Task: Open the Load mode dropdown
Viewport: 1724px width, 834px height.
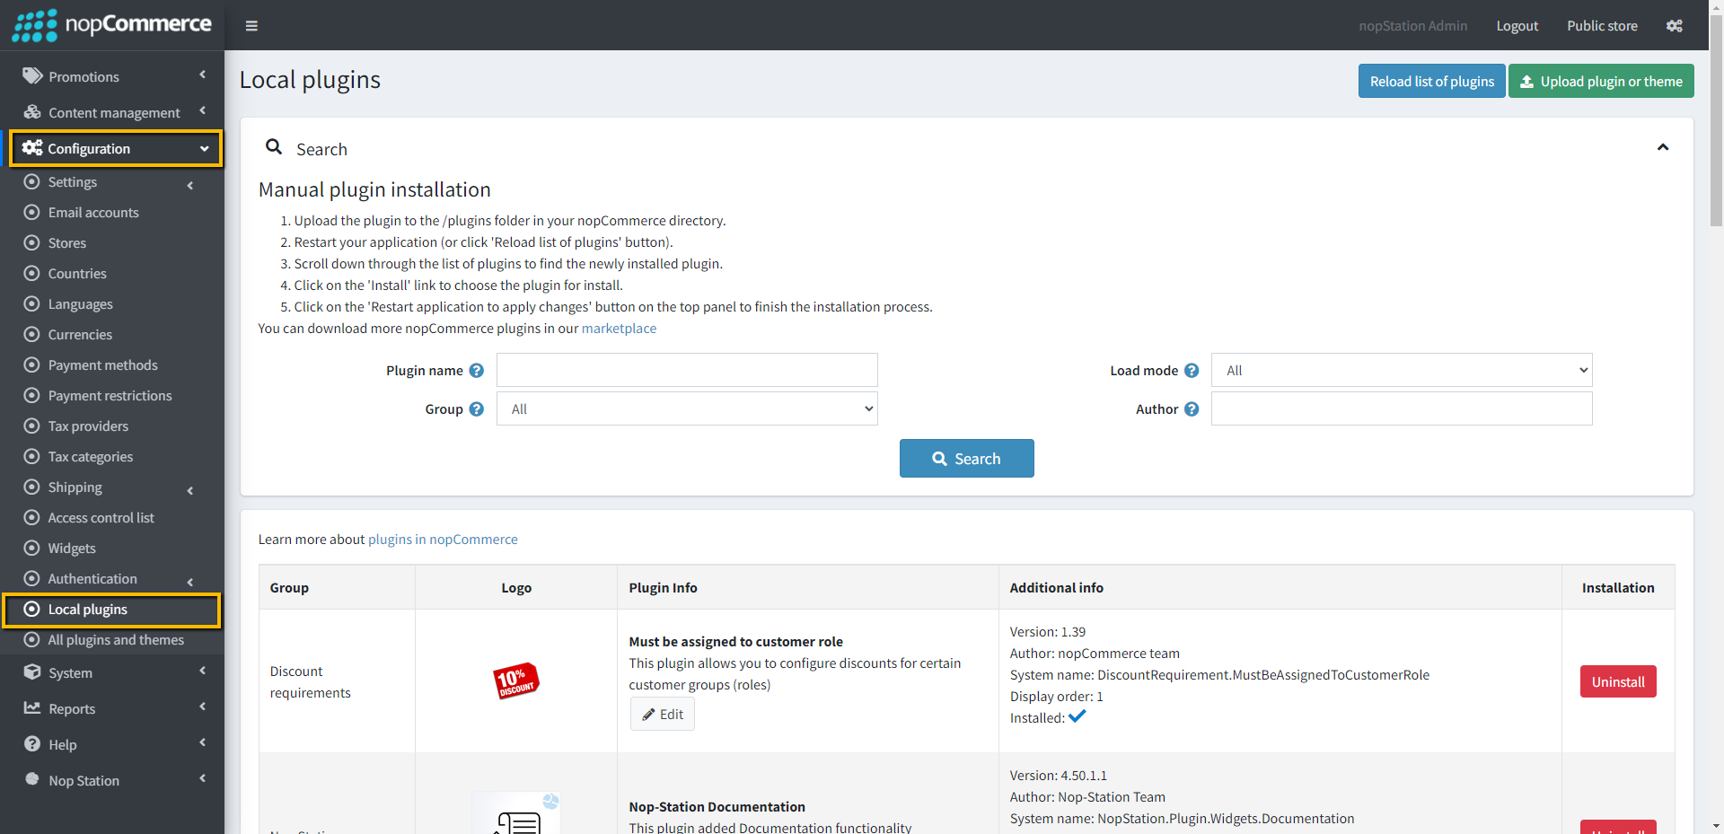Action: [1401, 371]
